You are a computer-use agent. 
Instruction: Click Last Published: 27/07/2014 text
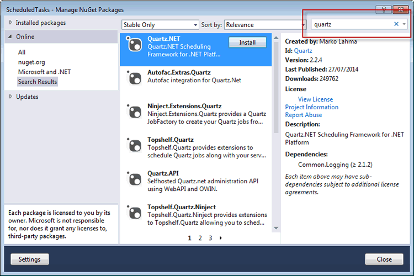coord(322,69)
